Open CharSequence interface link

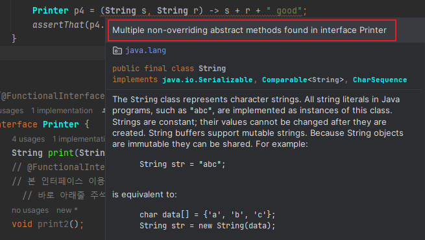(x=380, y=80)
